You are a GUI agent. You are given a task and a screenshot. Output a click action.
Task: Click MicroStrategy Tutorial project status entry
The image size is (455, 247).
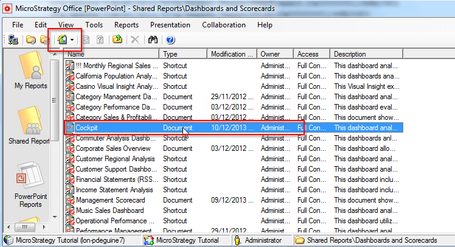click(181, 240)
